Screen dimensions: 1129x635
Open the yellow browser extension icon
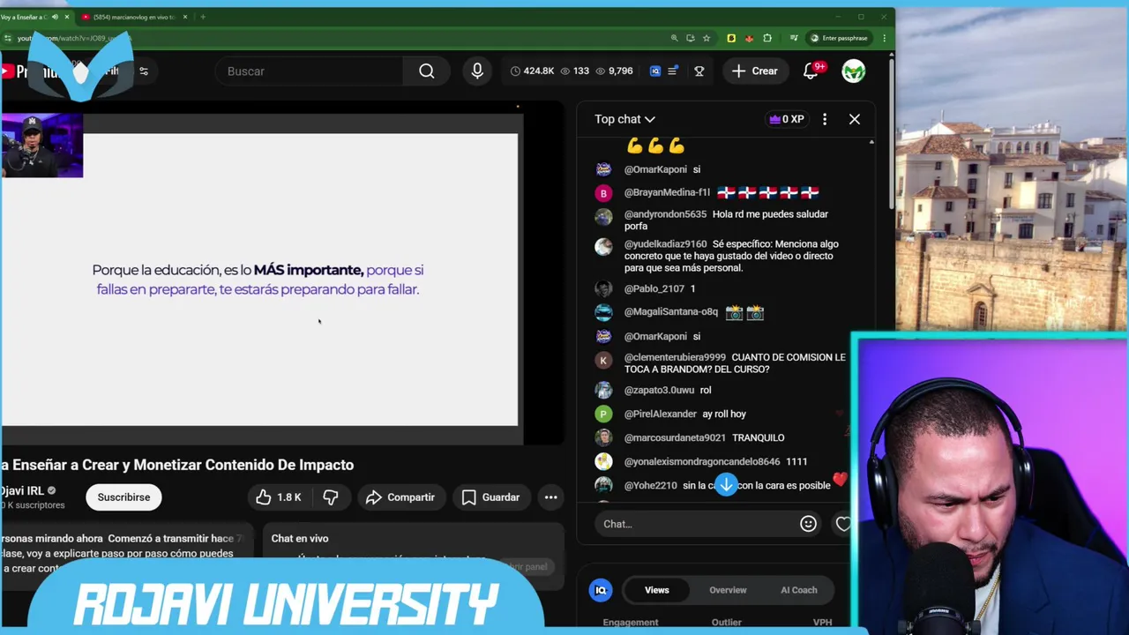(x=731, y=38)
